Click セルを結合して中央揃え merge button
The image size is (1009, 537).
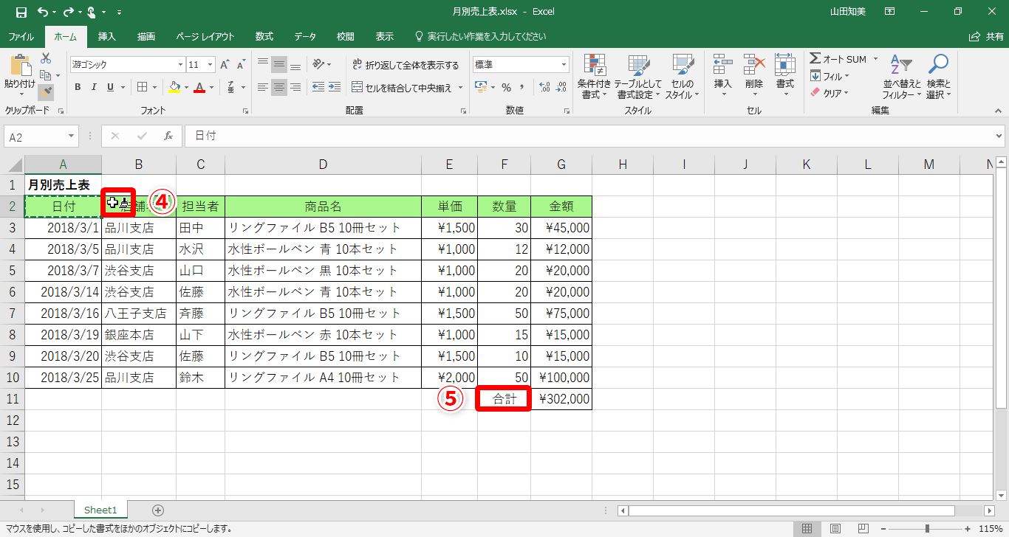402,88
